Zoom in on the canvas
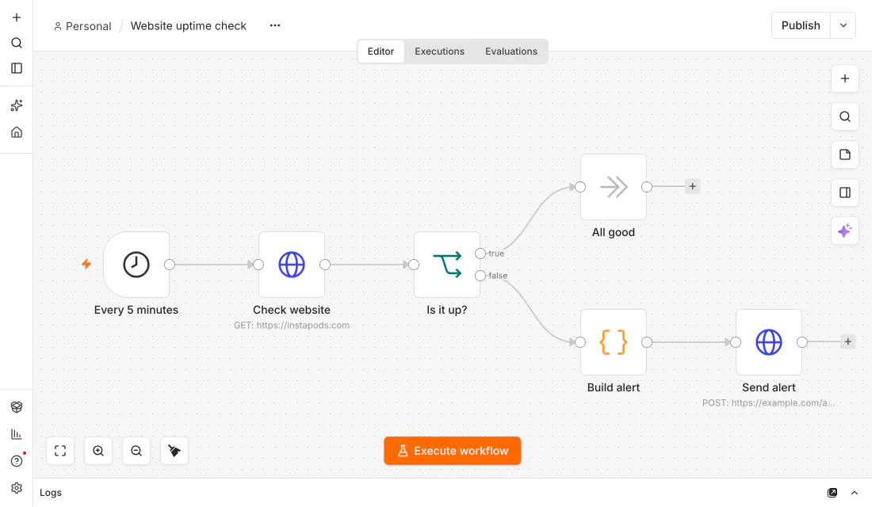 [98, 451]
